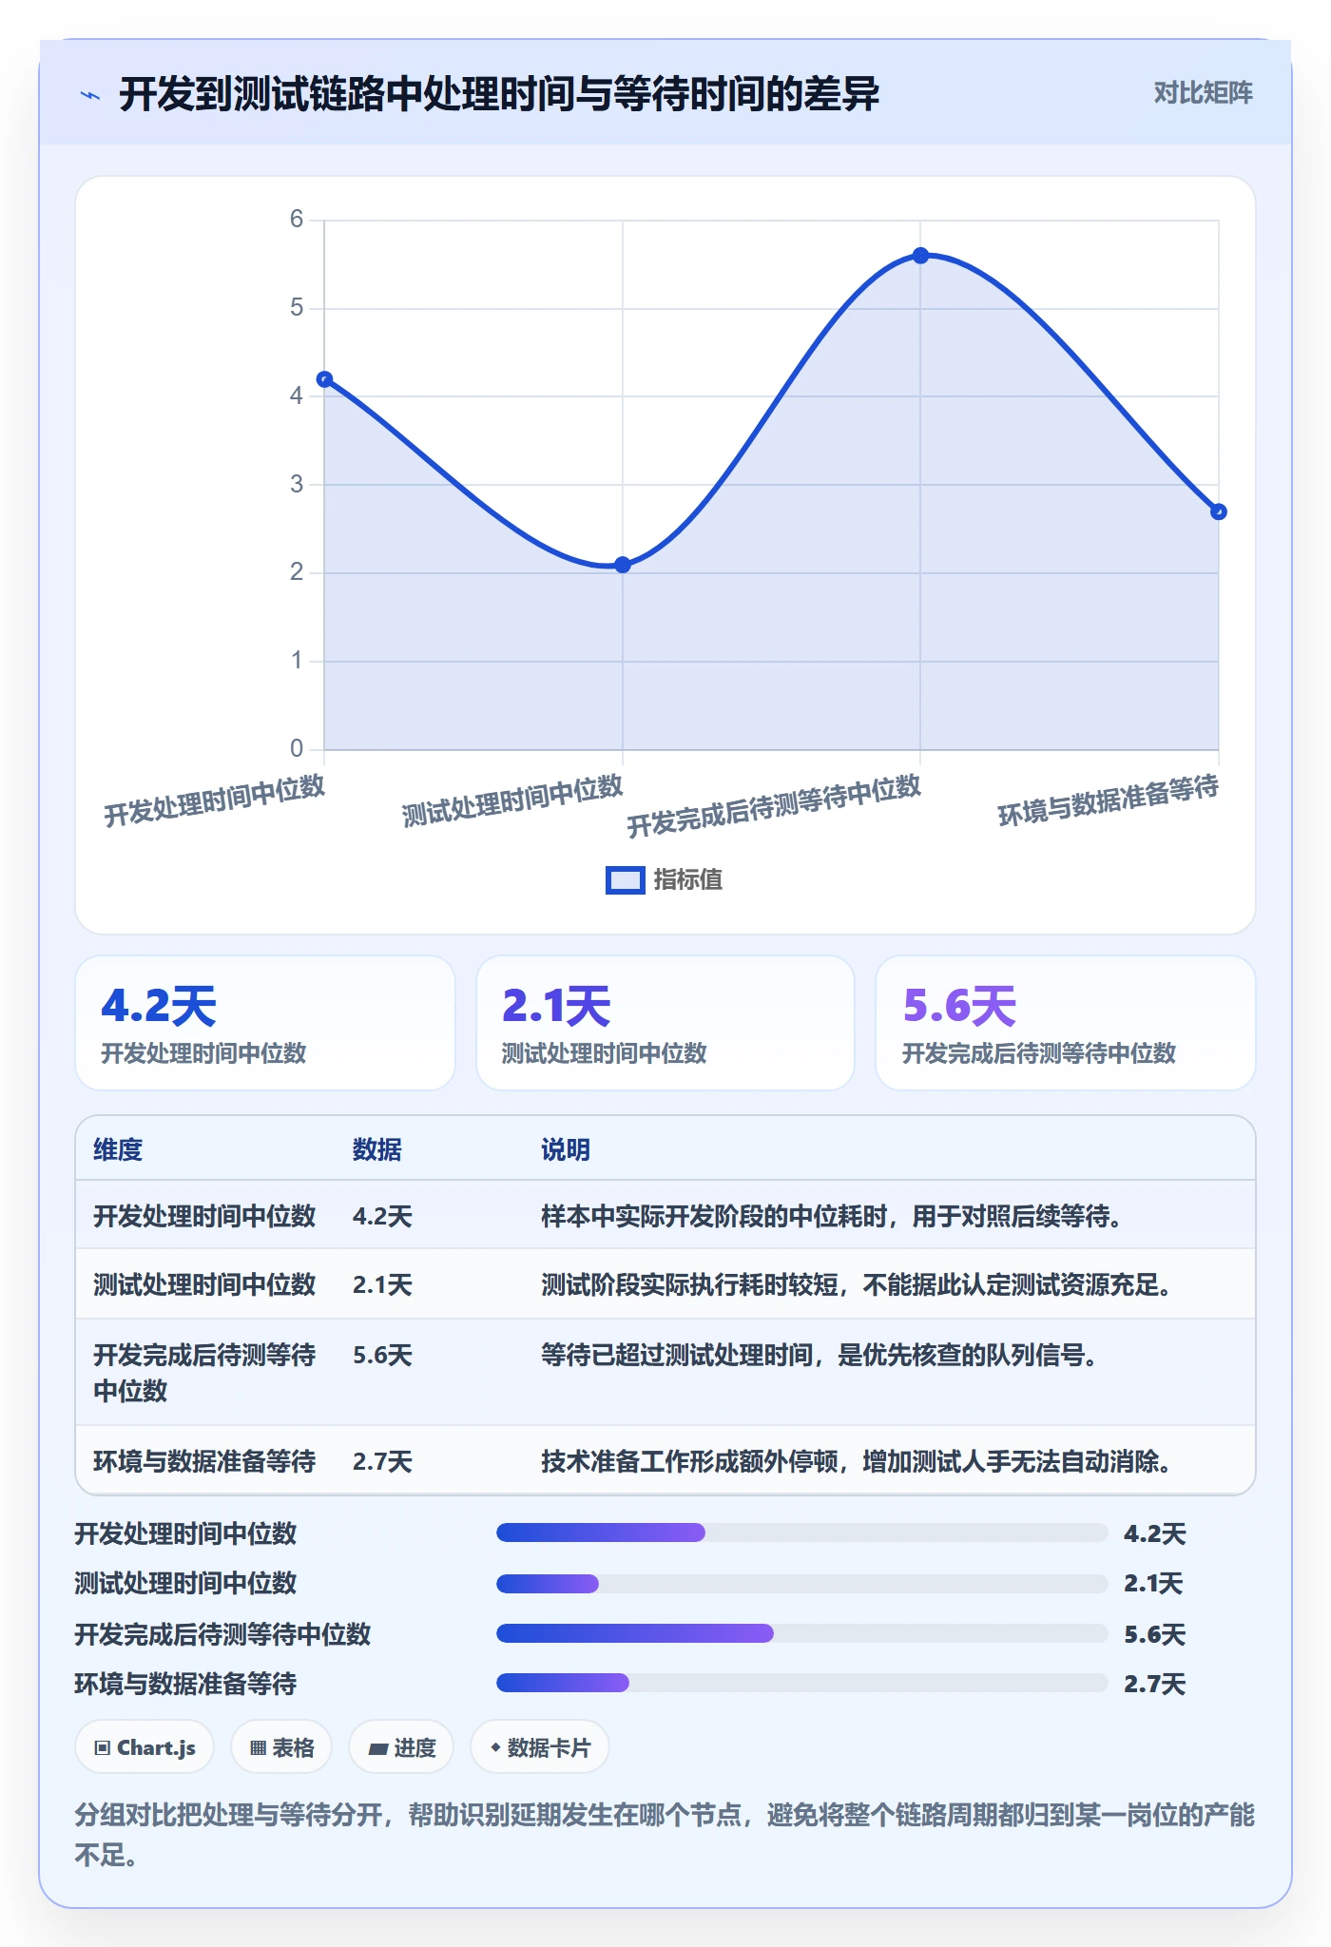Click the footer note starting 分组对比把处理与等待分开
Image resolution: width=1331 pixels, height=1947 pixels.
(x=665, y=1834)
